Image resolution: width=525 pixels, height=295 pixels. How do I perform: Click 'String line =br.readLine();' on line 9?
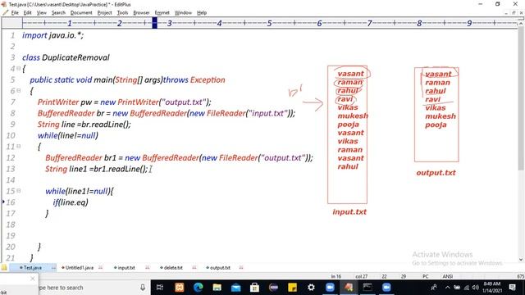coord(84,125)
